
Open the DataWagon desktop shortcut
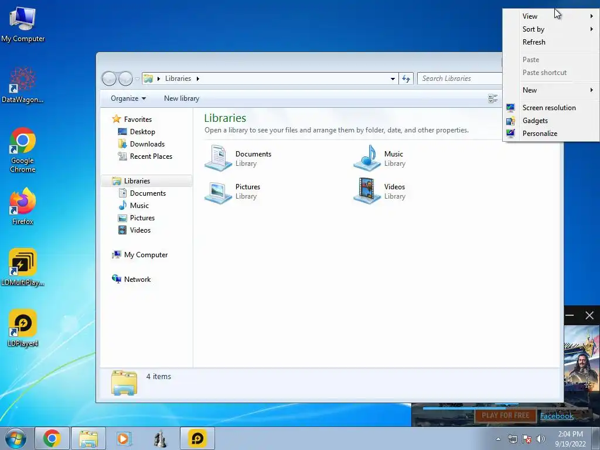point(23,85)
